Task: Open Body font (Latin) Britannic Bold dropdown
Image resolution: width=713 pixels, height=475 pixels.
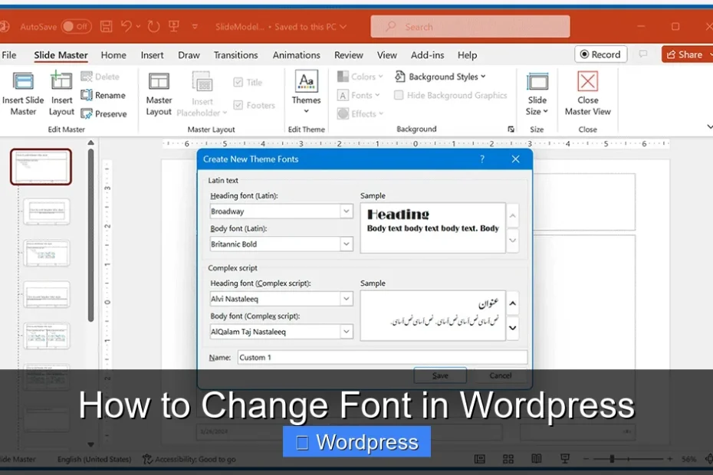Action: click(346, 244)
